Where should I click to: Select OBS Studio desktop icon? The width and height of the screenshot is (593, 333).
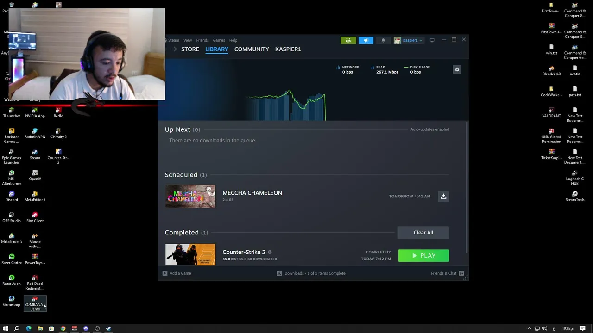tap(12, 217)
